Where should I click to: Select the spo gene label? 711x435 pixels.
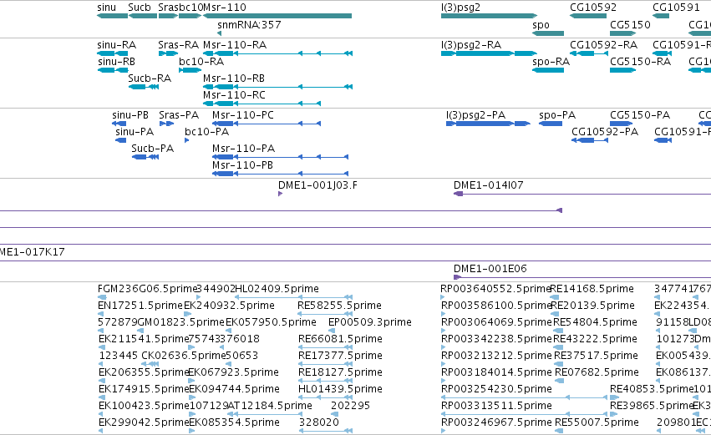(x=541, y=25)
